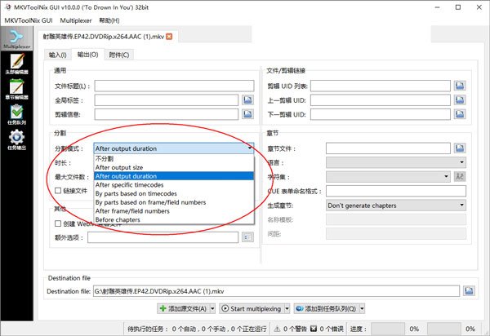The width and height of the screenshot is (490, 336).
Task: Browse for previous segment UID file
Action: (x=460, y=99)
